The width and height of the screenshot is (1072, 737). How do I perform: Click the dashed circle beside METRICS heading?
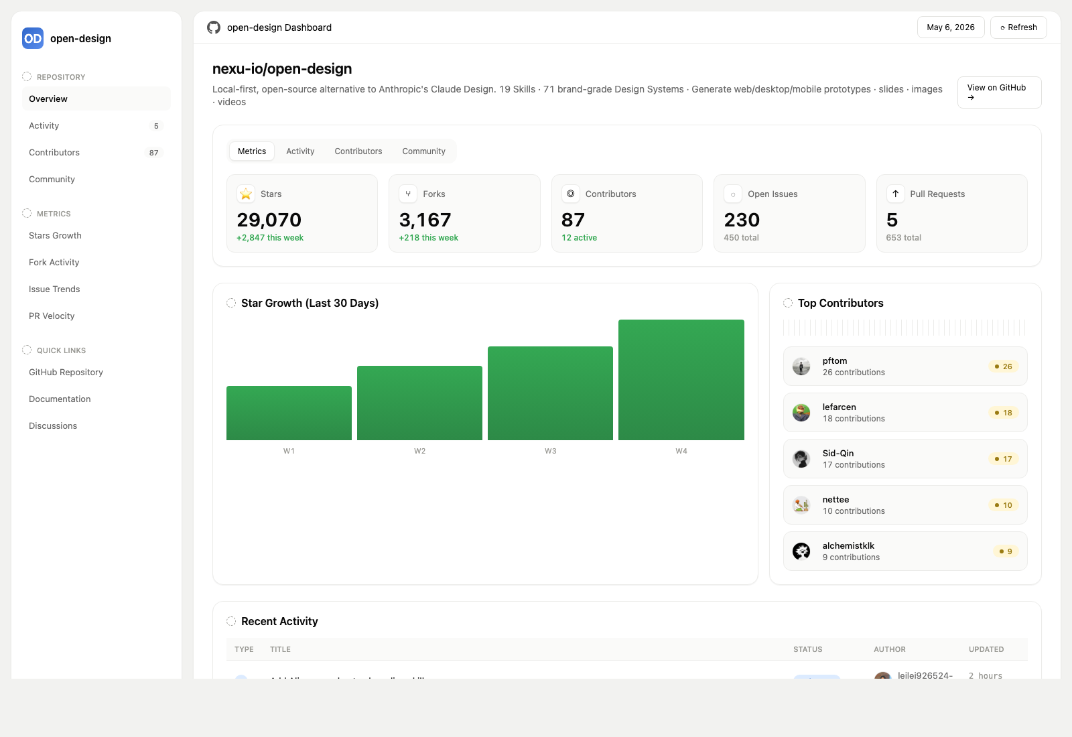[27, 213]
